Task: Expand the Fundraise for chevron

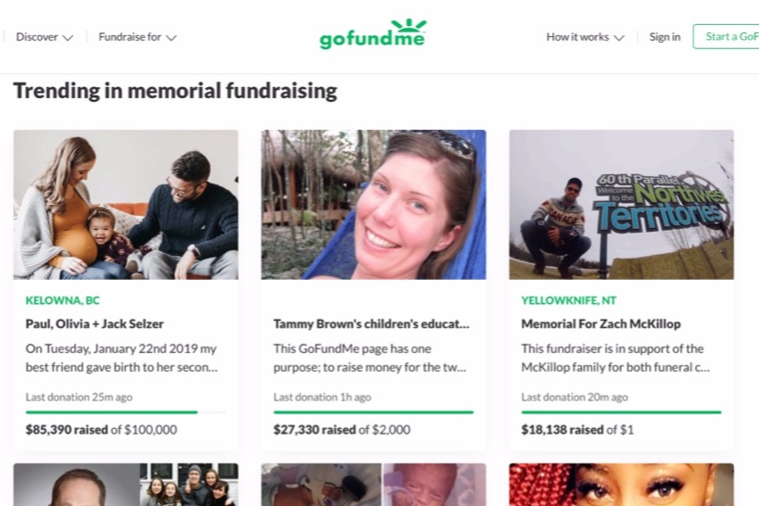Action: coord(171,38)
